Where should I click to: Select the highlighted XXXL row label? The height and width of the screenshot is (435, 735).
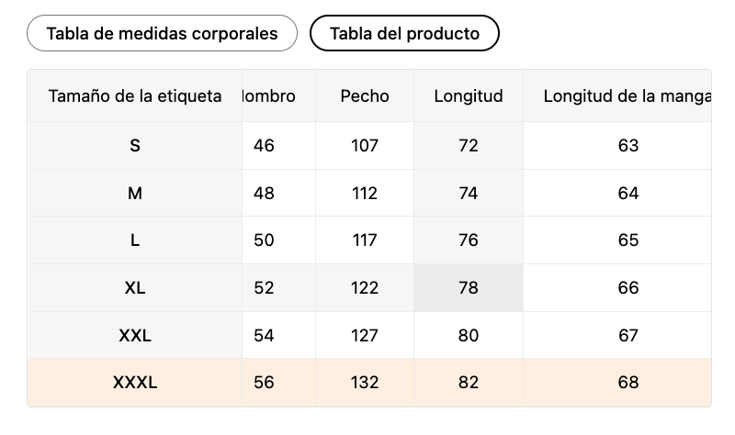(x=135, y=383)
